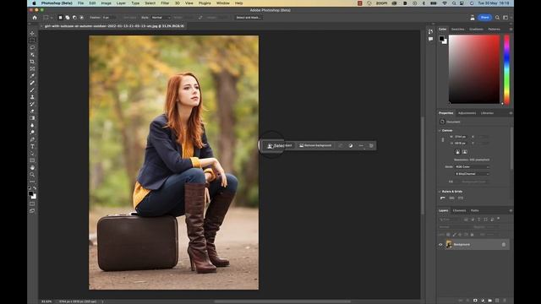Select the Spot Healing Brush tool
This screenshot has height=304, width=541.
(x=32, y=83)
